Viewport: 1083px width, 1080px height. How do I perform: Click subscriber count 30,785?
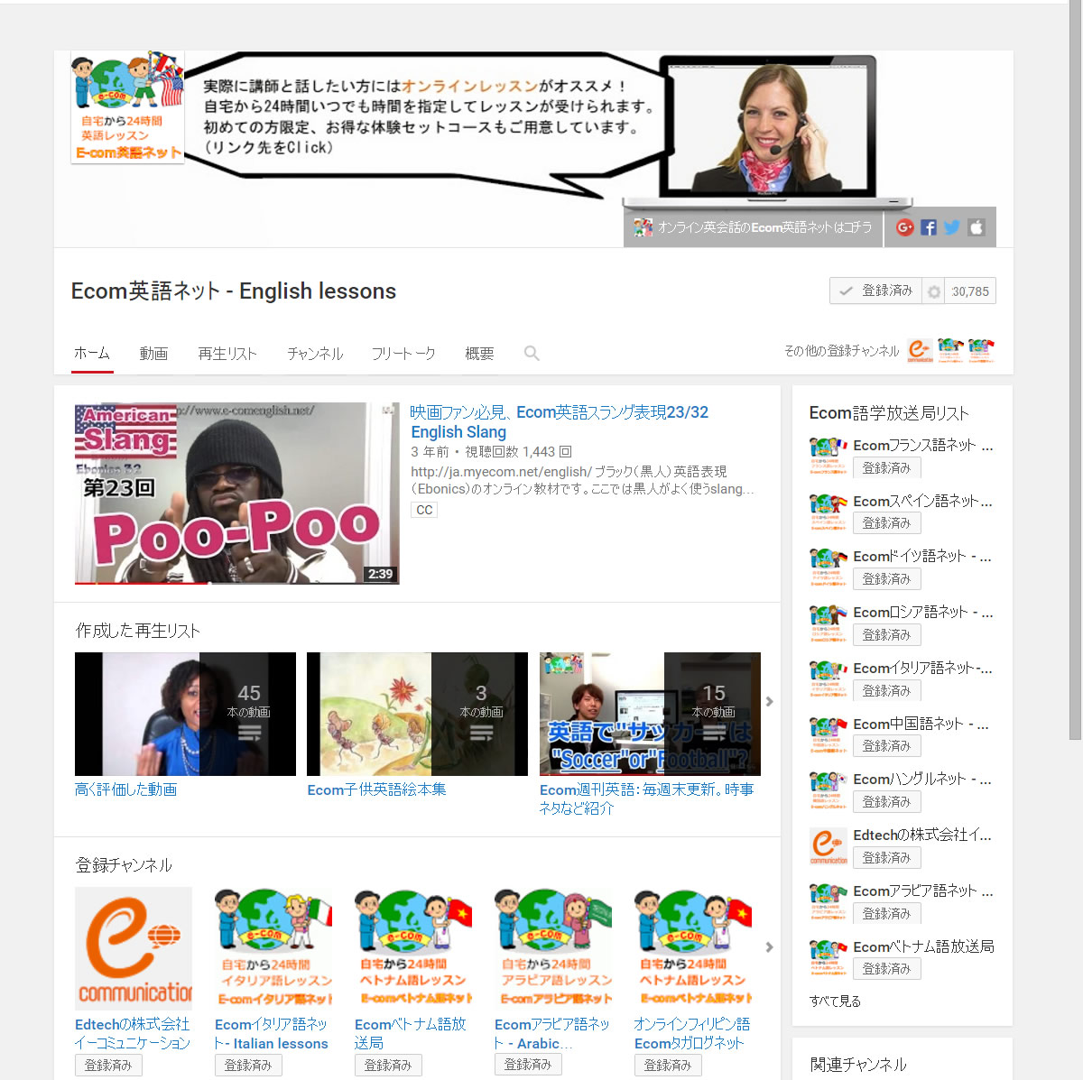click(970, 291)
